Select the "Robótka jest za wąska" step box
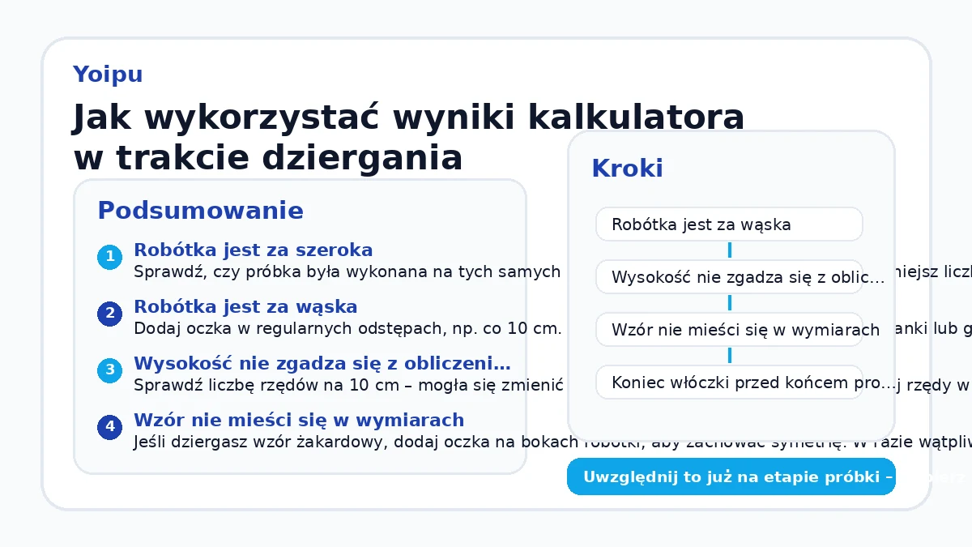Screen dimensions: 972x547 [729, 224]
